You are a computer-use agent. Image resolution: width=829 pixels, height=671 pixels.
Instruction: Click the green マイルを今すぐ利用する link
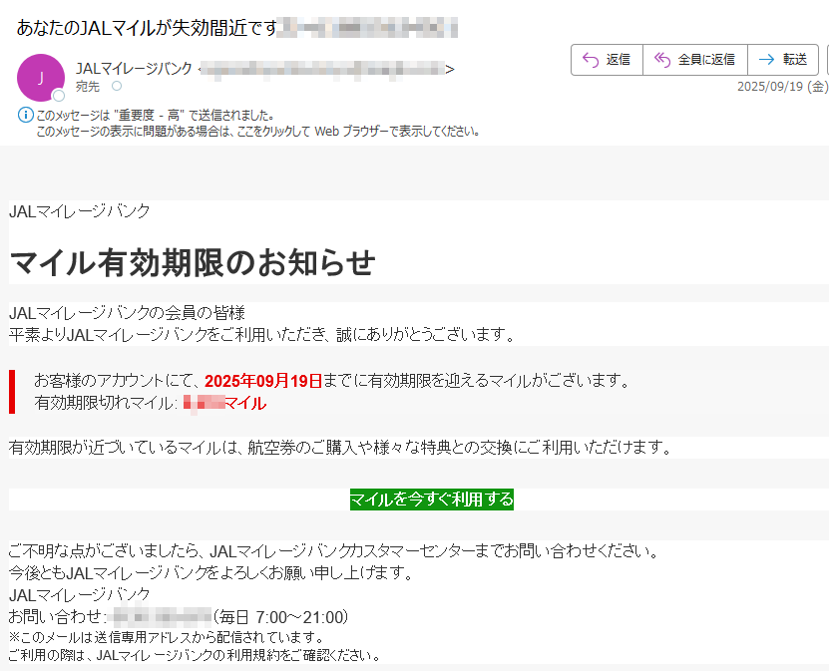pyautogui.click(x=431, y=499)
